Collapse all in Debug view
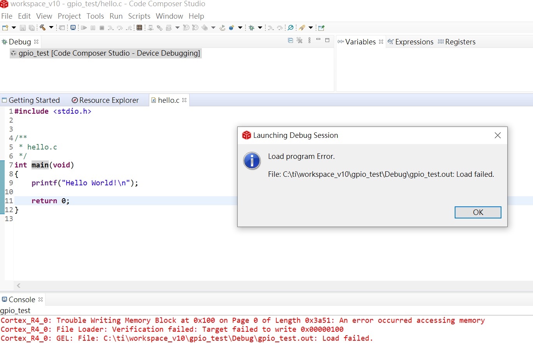Image resolution: width=533 pixels, height=352 pixels. click(x=290, y=40)
